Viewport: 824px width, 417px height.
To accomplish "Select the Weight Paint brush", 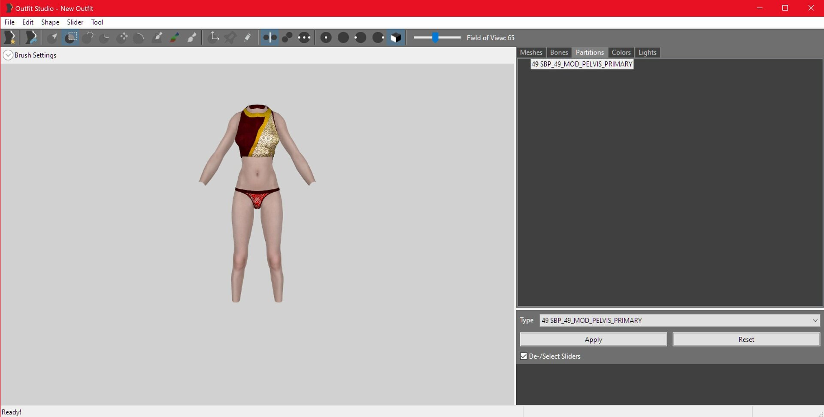I will tap(157, 38).
